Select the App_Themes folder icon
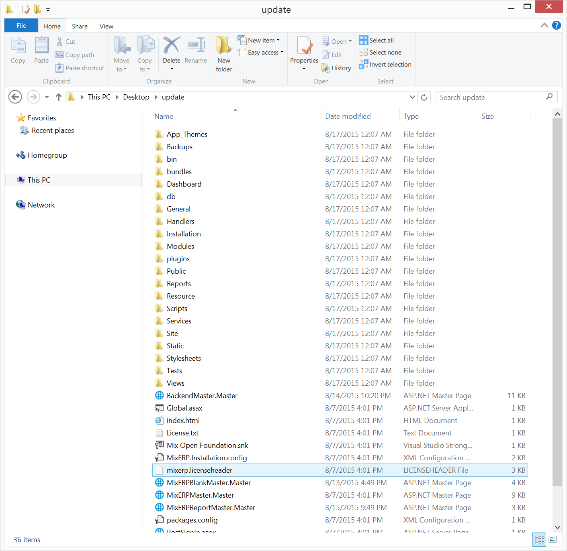Viewport: 567px width, 551px height. [x=159, y=134]
